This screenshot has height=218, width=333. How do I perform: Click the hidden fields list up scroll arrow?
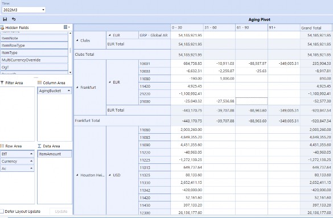pyautogui.click(x=70, y=33)
